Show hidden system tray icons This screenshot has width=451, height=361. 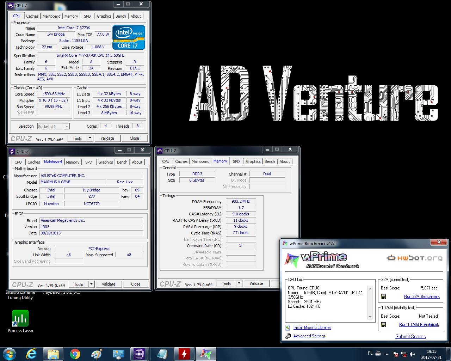[x=387, y=354]
